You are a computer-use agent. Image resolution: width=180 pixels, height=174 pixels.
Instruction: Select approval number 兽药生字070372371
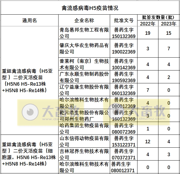click(x=123, y=154)
